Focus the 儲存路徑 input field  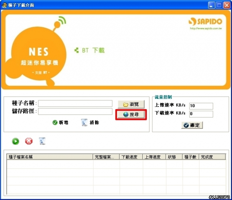[x=75, y=111]
